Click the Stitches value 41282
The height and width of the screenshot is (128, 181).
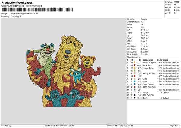point(176,2)
